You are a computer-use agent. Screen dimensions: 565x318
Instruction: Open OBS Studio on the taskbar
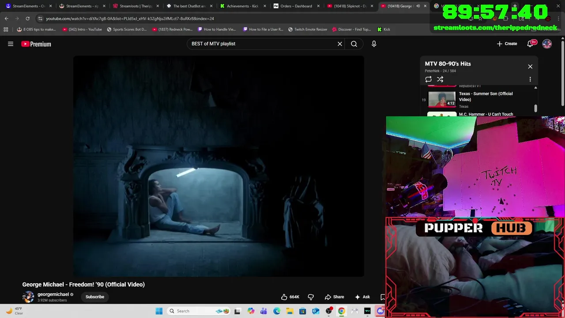point(329,311)
